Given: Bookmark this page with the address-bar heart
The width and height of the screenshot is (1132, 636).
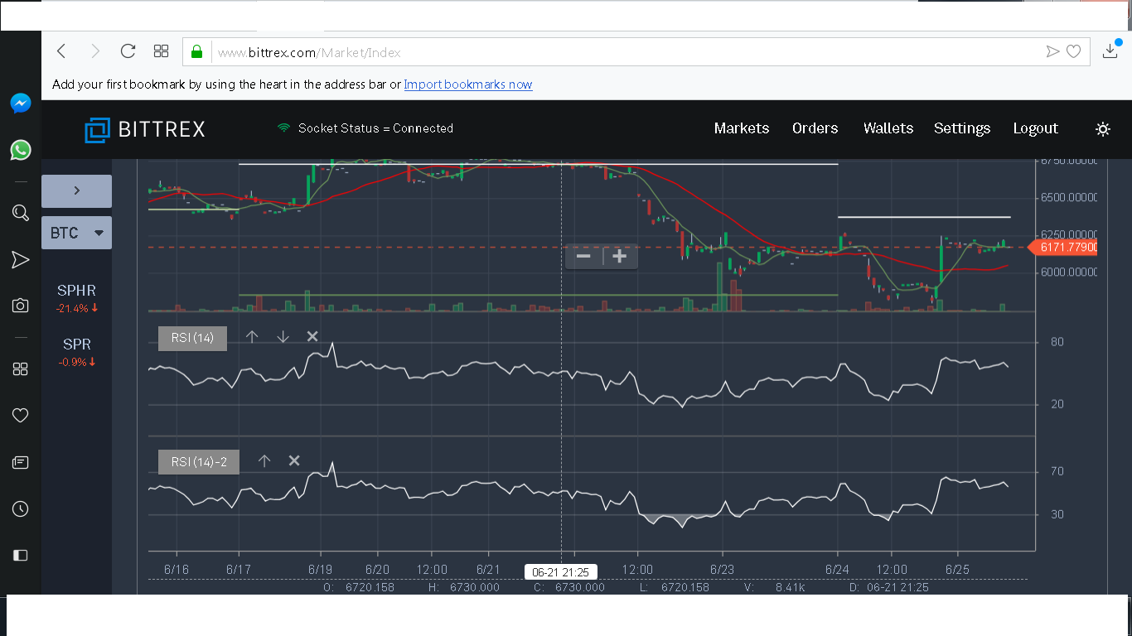Looking at the screenshot, I should (1073, 51).
